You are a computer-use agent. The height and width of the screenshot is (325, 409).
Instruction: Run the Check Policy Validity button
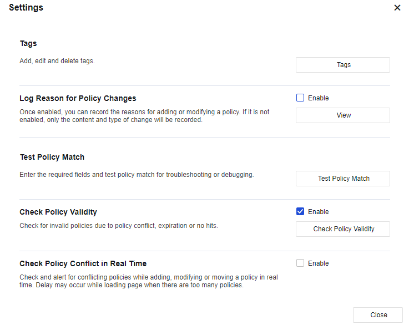pyautogui.click(x=342, y=229)
